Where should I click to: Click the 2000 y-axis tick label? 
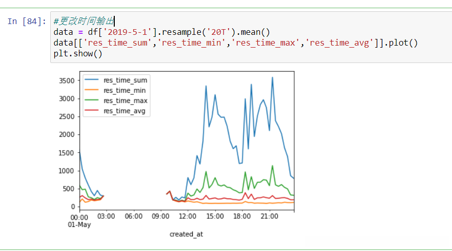click(67, 135)
